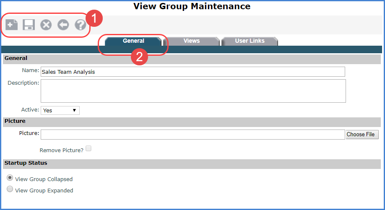This screenshot has height=210, width=385.
Task: Switch to the General tab
Action: coord(133,41)
